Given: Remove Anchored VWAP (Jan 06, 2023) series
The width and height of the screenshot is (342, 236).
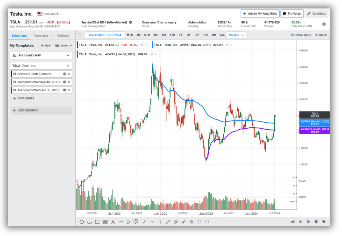Looking at the screenshot, I should 69,90.
